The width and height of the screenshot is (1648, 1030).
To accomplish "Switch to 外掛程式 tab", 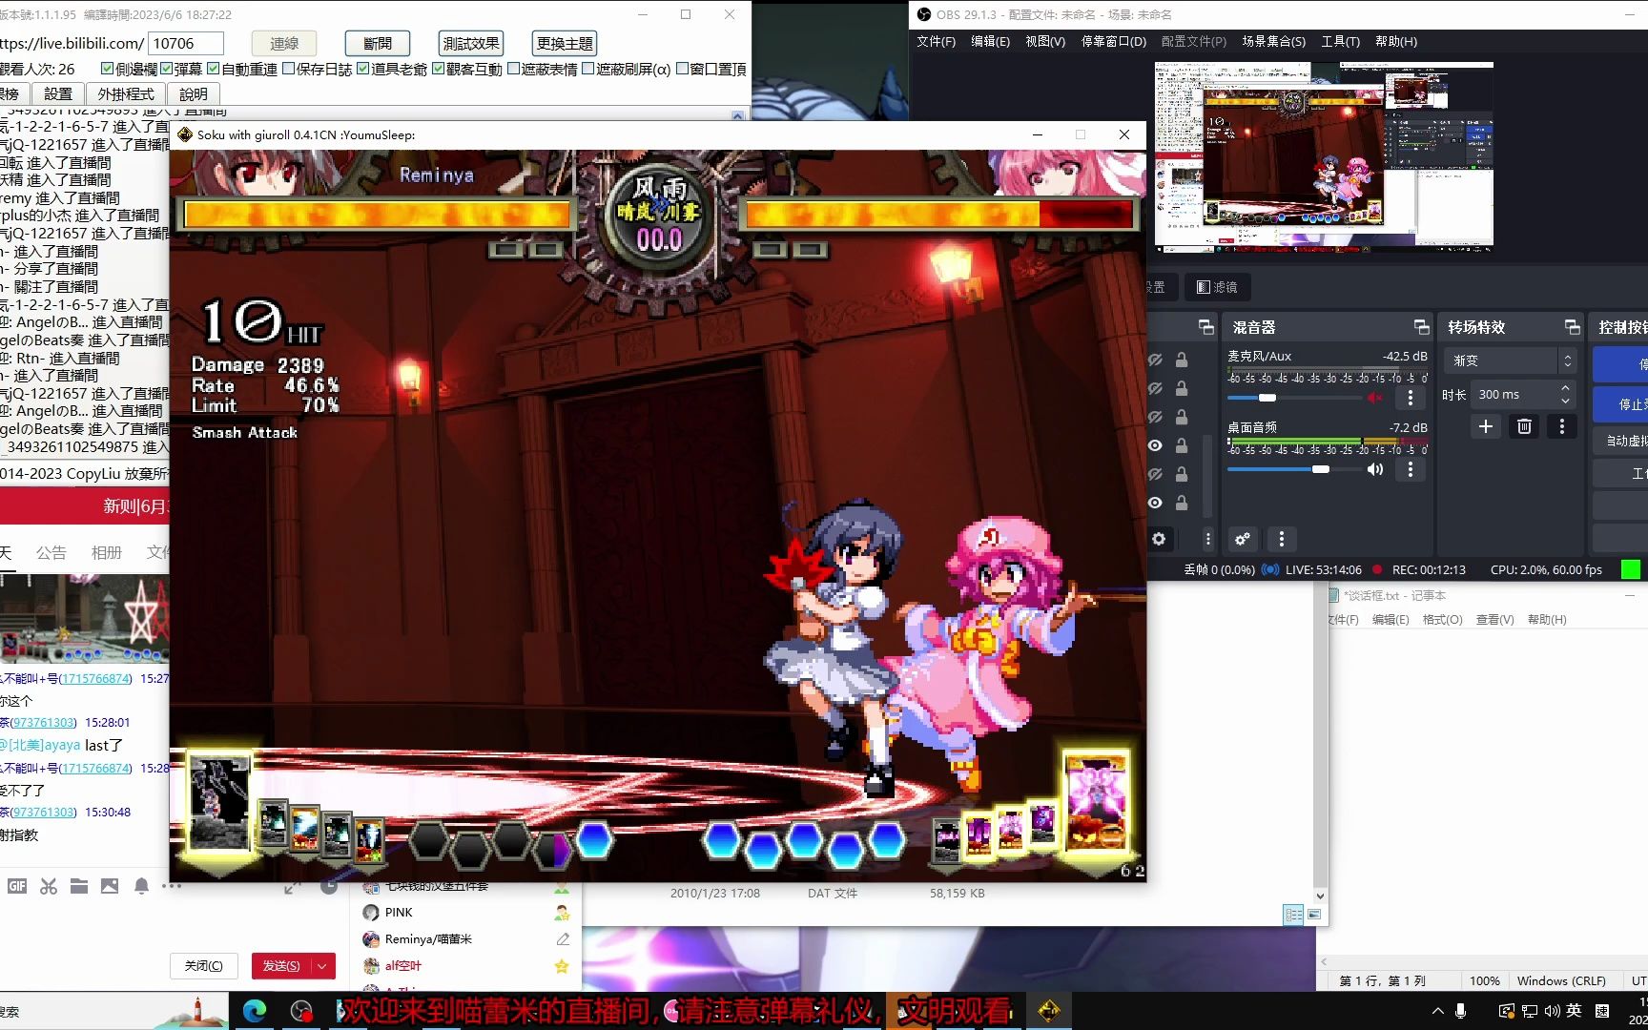I will 126,93.
